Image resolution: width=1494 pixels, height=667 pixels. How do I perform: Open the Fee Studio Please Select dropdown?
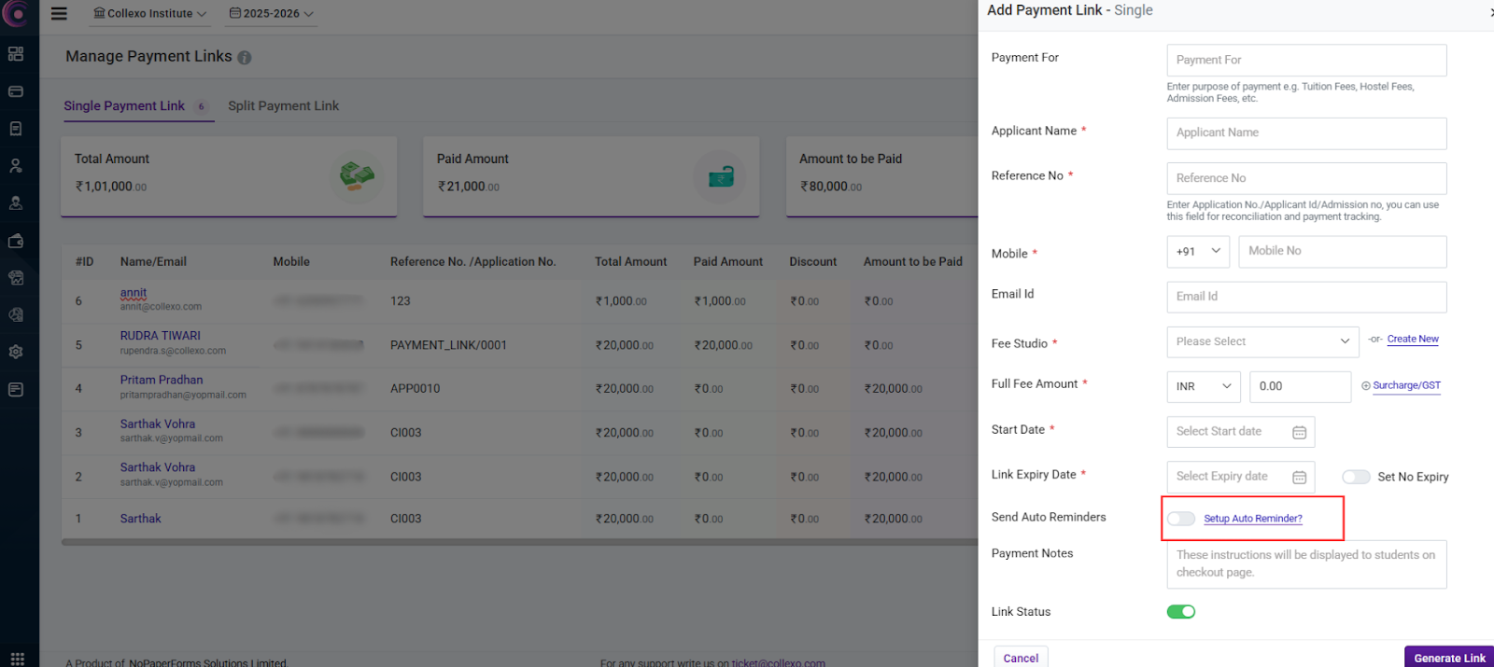[x=1262, y=341]
